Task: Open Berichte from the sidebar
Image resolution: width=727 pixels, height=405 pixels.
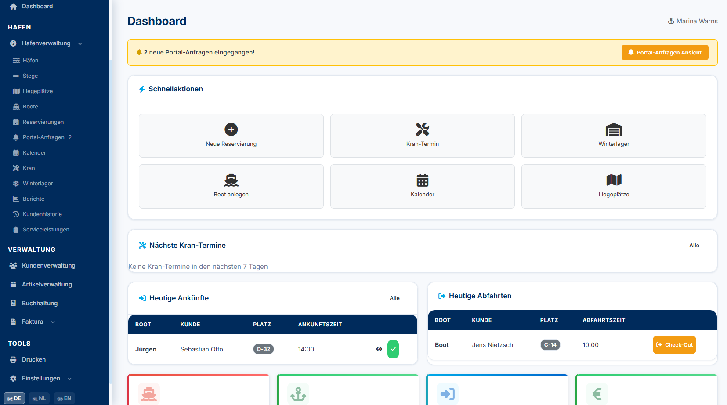Action: [x=33, y=199]
